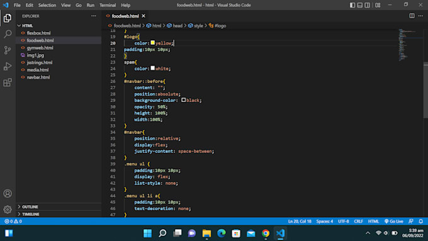Open Windows taskbar Search
The width and height of the screenshot is (428, 241).
click(162, 233)
